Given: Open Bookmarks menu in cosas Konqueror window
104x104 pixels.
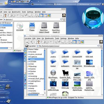Looking at the screenshot, I should (49, 38).
